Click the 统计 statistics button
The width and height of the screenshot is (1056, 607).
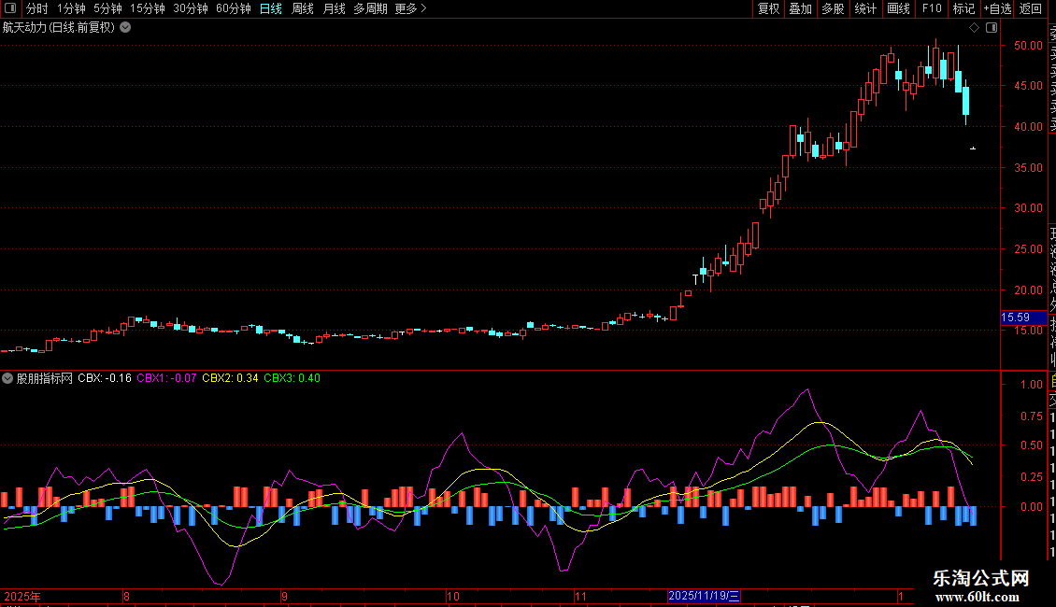click(865, 8)
